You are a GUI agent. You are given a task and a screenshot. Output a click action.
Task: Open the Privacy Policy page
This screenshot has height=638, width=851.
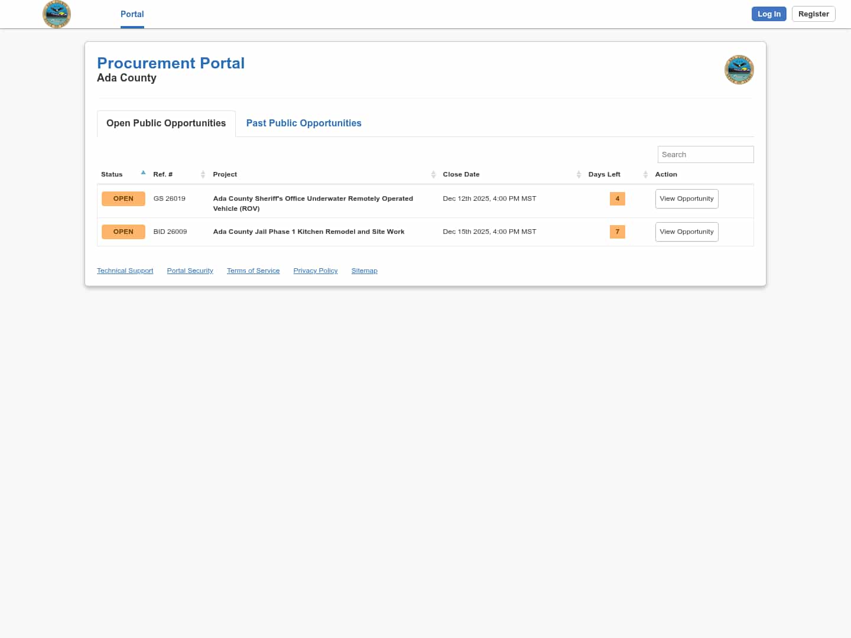pos(315,271)
